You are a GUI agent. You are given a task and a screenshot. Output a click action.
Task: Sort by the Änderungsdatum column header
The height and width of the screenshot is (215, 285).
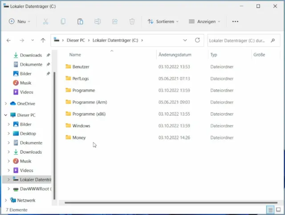[175, 55]
